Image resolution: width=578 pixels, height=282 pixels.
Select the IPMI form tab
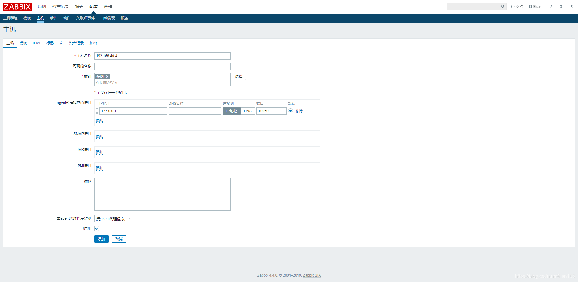[x=36, y=43]
